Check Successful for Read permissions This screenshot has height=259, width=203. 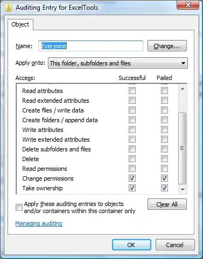pyautogui.click(x=132, y=169)
